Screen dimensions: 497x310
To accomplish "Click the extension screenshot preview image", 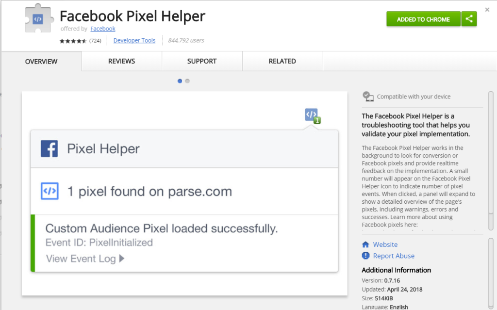I will pyautogui.click(x=184, y=194).
